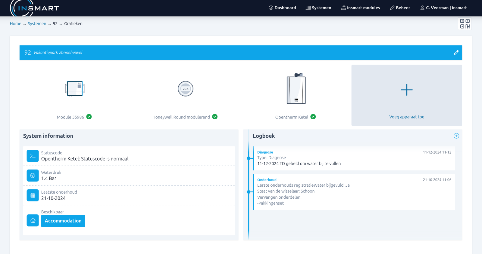Click 'Staat van de wisselaar: Schoon' line
Image resolution: width=482 pixels, height=254 pixels.
[286, 191]
